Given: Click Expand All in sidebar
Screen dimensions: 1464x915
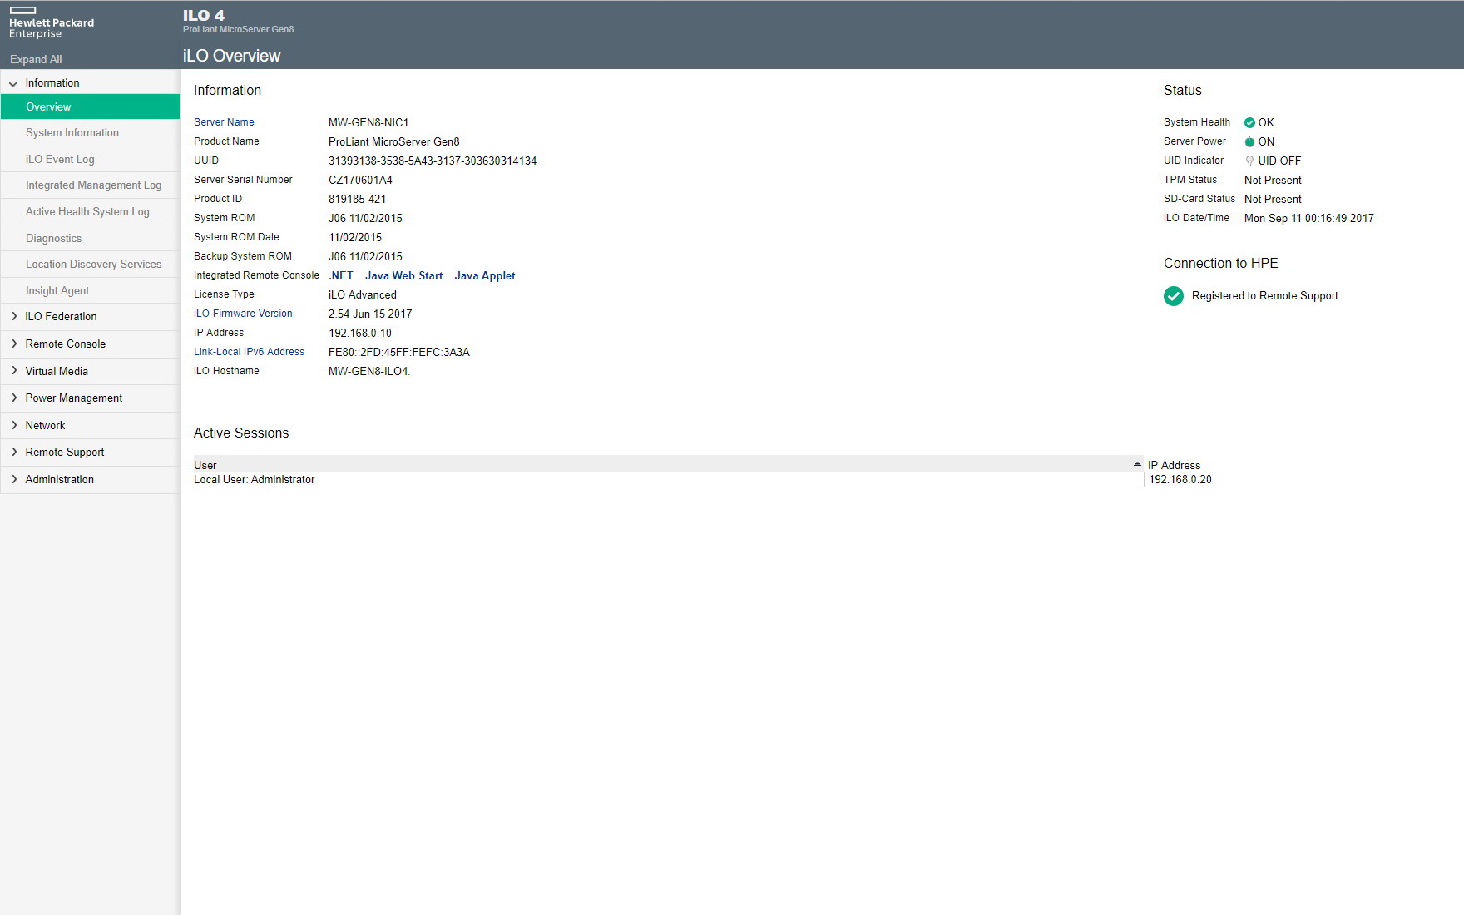Looking at the screenshot, I should [36, 60].
